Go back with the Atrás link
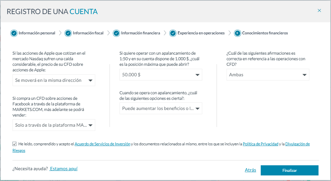 [x=250, y=170]
